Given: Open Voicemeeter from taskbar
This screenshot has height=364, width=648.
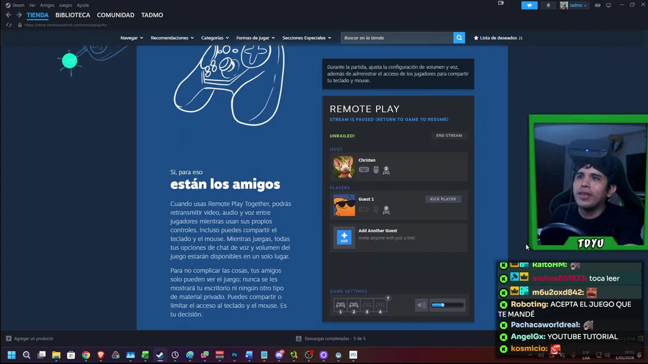Looking at the screenshot, I should point(220,355).
